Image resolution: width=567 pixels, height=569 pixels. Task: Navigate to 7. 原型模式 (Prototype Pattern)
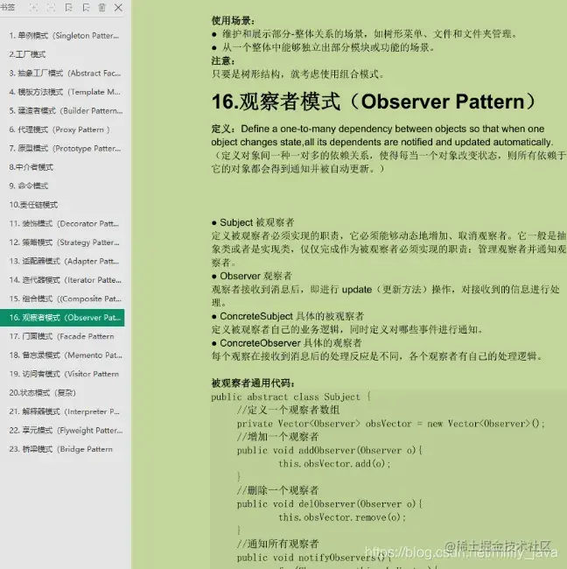pyautogui.click(x=64, y=149)
